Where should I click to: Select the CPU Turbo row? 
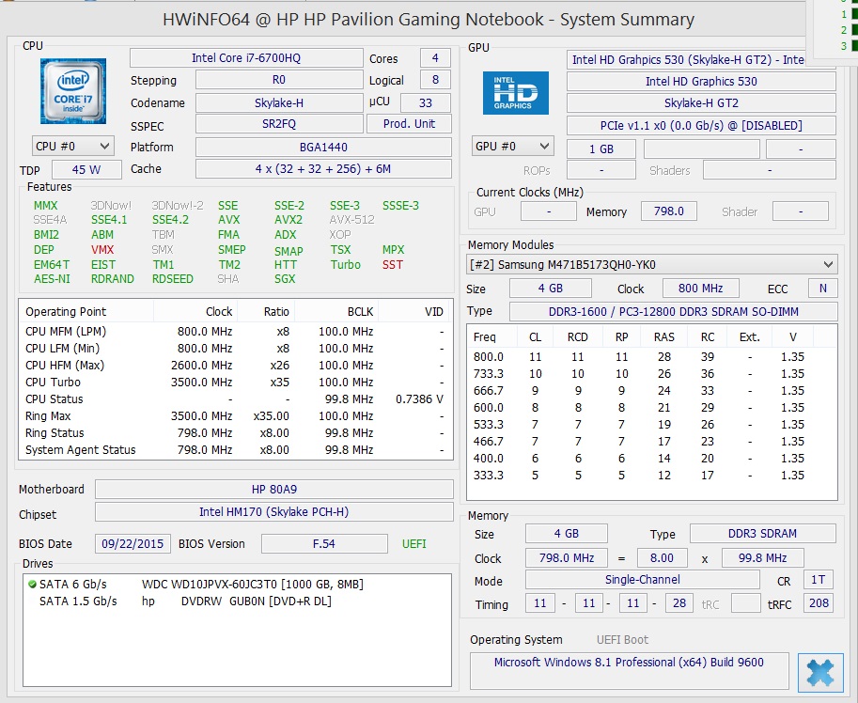click(235, 383)
